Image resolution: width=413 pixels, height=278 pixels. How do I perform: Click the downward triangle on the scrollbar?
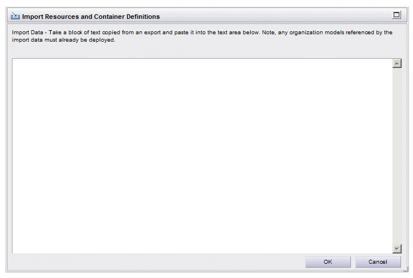tap(396, 249)
